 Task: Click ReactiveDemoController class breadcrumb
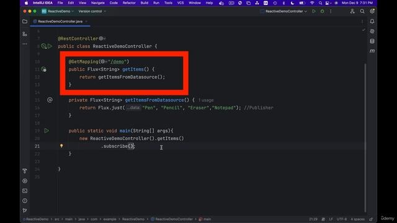[x=172, y=219]
